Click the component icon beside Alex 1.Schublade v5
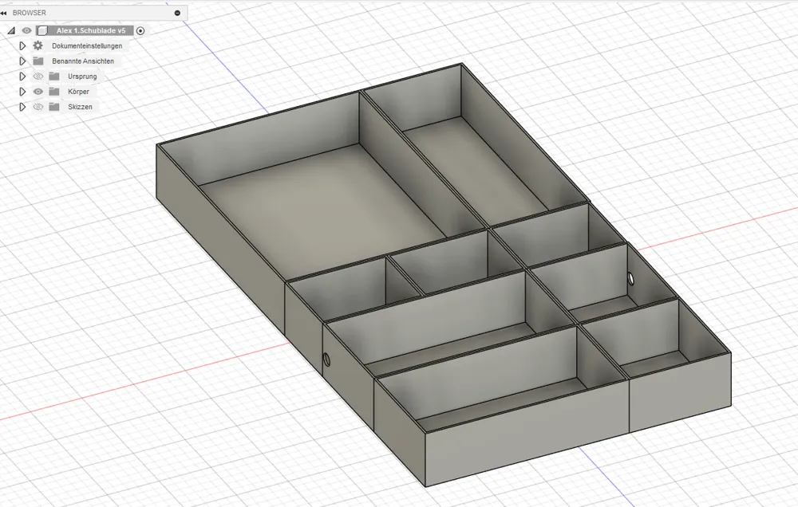The height and width of the screenshot is (507, 798). coord(43,30)
